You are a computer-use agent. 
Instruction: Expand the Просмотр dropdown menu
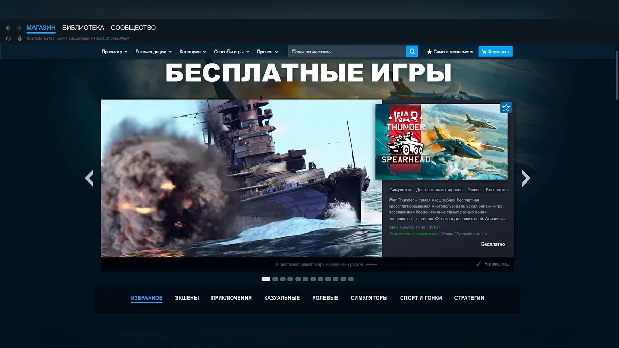click(115, 52)
